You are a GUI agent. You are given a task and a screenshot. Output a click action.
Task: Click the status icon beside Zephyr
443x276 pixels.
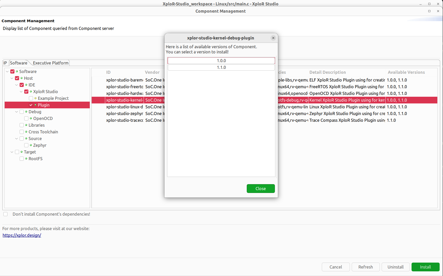31,145
